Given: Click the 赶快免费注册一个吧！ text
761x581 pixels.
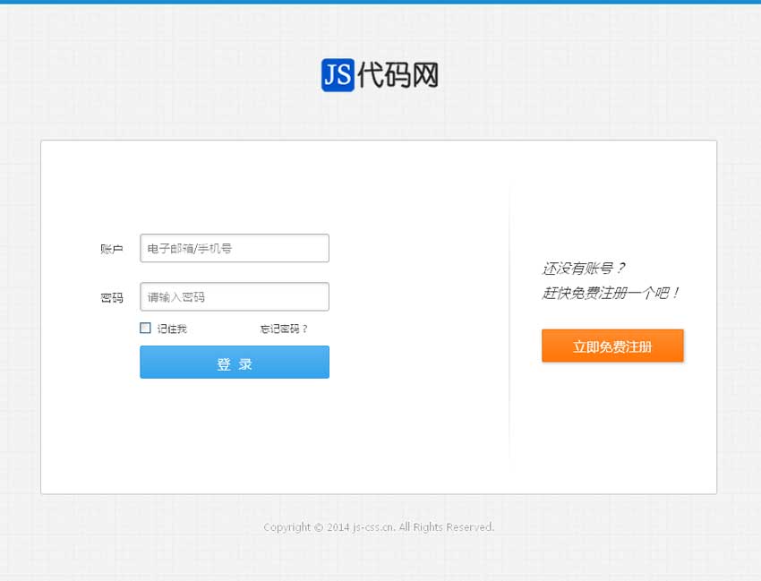Looking at the screenshot, I should pos(611,293).
